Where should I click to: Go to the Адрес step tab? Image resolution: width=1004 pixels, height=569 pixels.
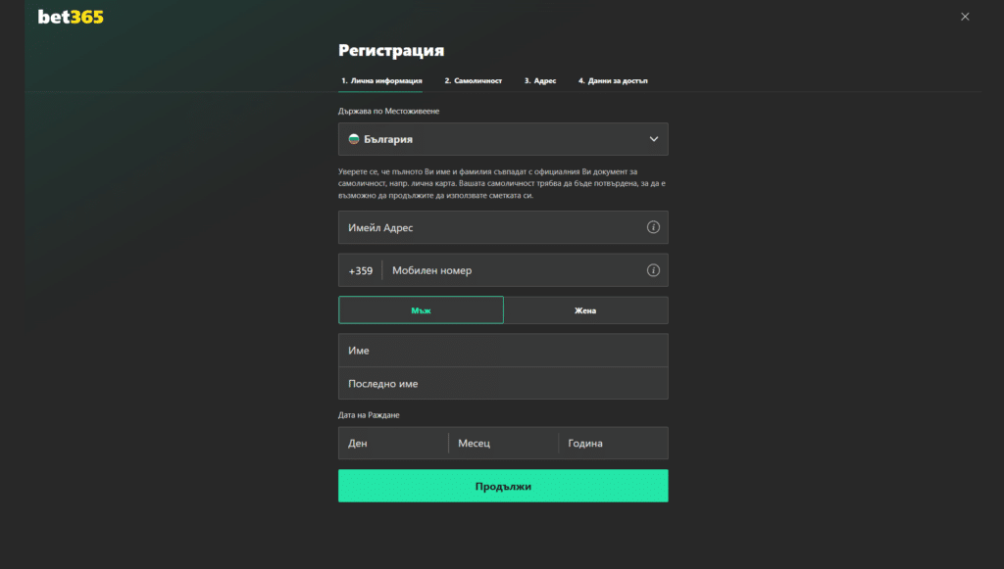[x=540, y=80]
